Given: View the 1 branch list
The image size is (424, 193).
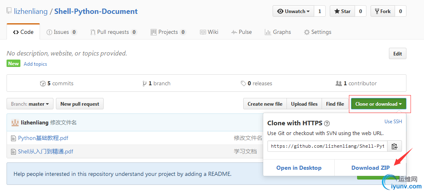Looking at the screenshot, I should [x=157, y=83].
